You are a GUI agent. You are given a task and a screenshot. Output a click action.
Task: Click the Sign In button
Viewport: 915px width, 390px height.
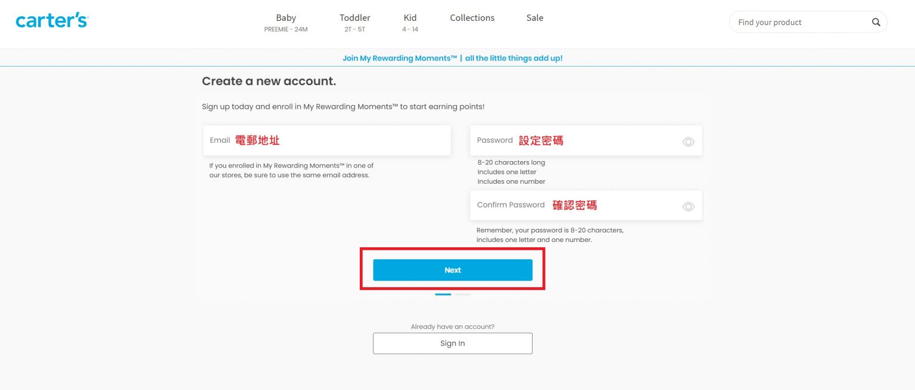pyautogui.click(x=452, y=344)
